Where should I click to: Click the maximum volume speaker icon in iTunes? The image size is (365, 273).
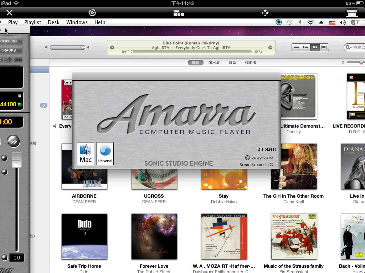click(x=88, y=47)
